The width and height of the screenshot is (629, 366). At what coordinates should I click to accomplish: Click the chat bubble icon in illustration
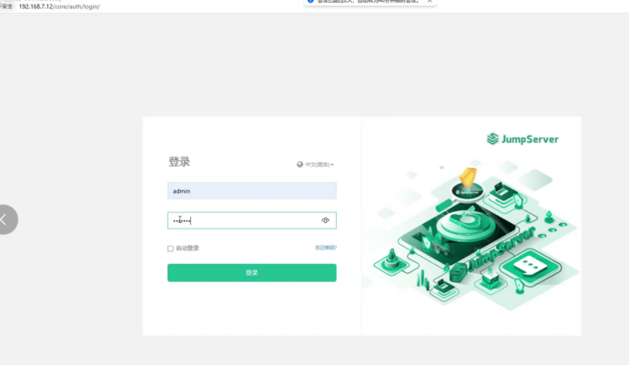(530, 265)
